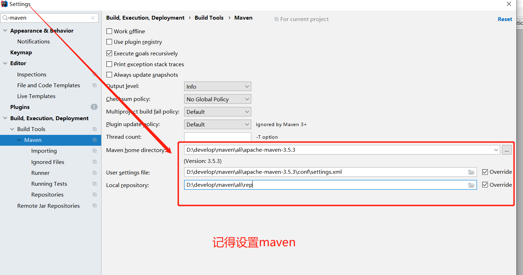This screenshot has width=523, height=275.
Task: Select File and Code Templates
Action: point(48,85)
